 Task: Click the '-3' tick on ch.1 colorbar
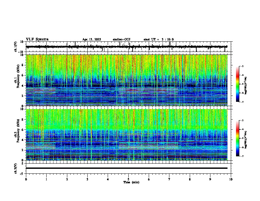point(242,66)
